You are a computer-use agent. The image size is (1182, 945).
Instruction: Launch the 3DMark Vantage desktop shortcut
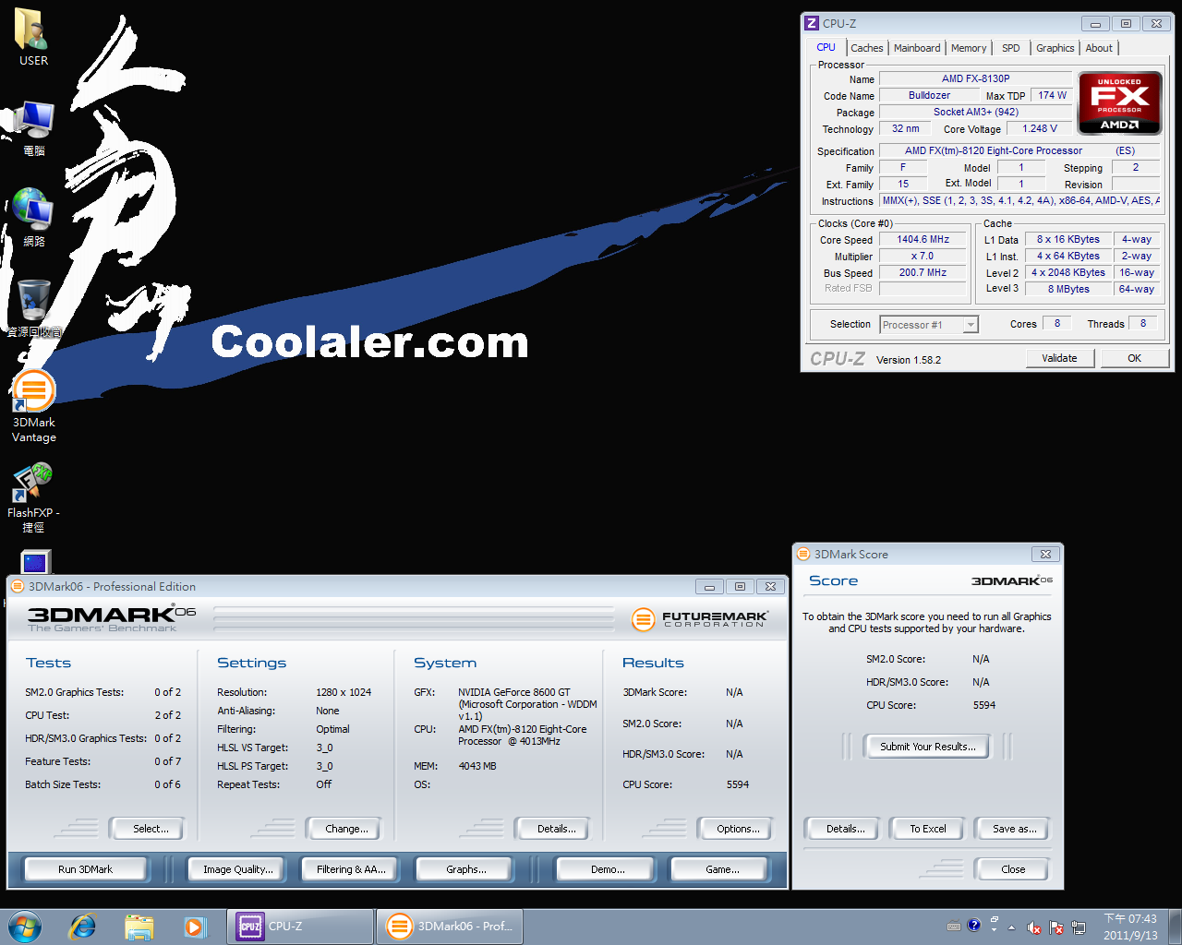pyautogui.click(x=33, y=407)
